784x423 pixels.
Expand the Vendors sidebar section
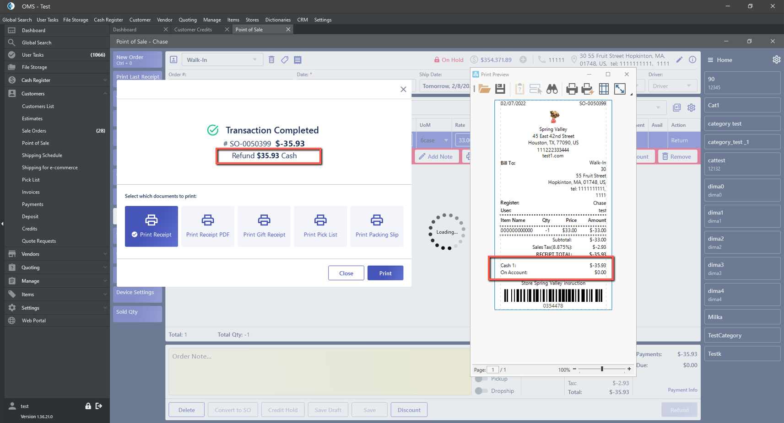[x=105, y=254]
